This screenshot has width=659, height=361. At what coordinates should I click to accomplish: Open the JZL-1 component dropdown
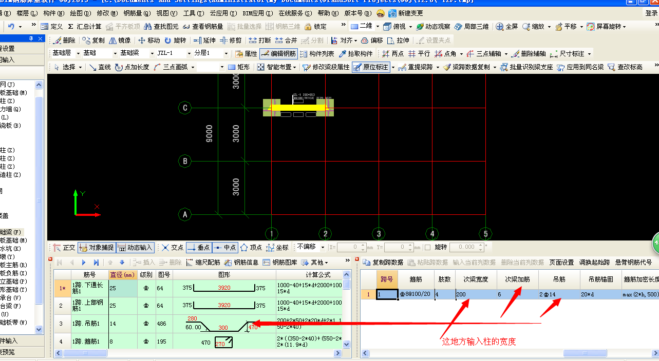188,53
